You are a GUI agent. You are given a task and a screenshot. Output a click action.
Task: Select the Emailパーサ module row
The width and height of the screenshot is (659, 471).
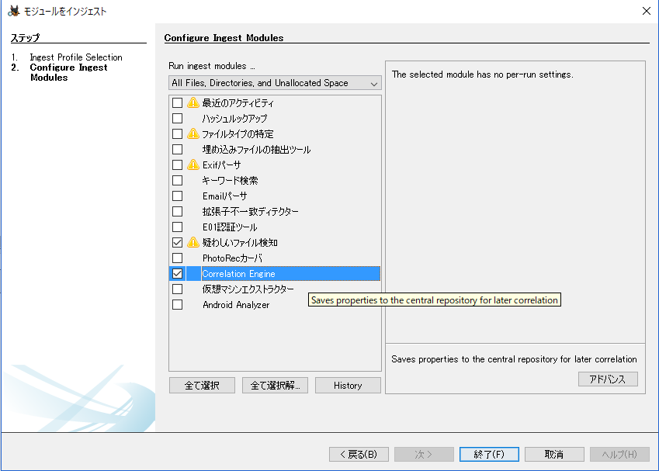(x=275, y=196)
